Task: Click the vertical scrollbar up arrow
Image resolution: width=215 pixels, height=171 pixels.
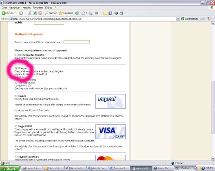Action: point(213,23)
